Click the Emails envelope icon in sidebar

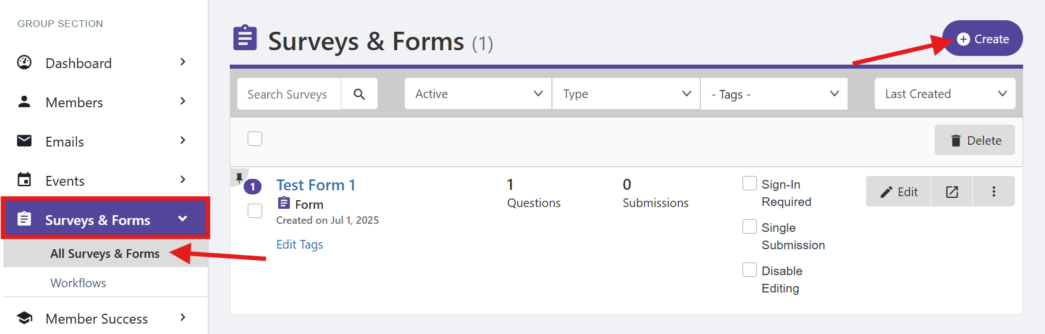24,141
